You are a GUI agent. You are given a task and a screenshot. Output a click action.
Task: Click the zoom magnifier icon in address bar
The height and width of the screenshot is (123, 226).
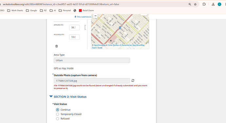point(190,4)
